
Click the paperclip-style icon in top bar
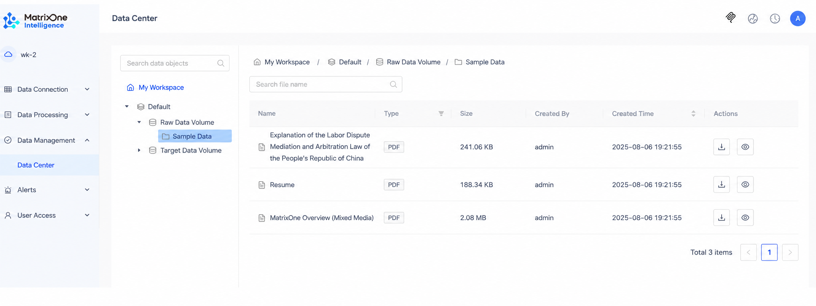(x=730, y=18)
